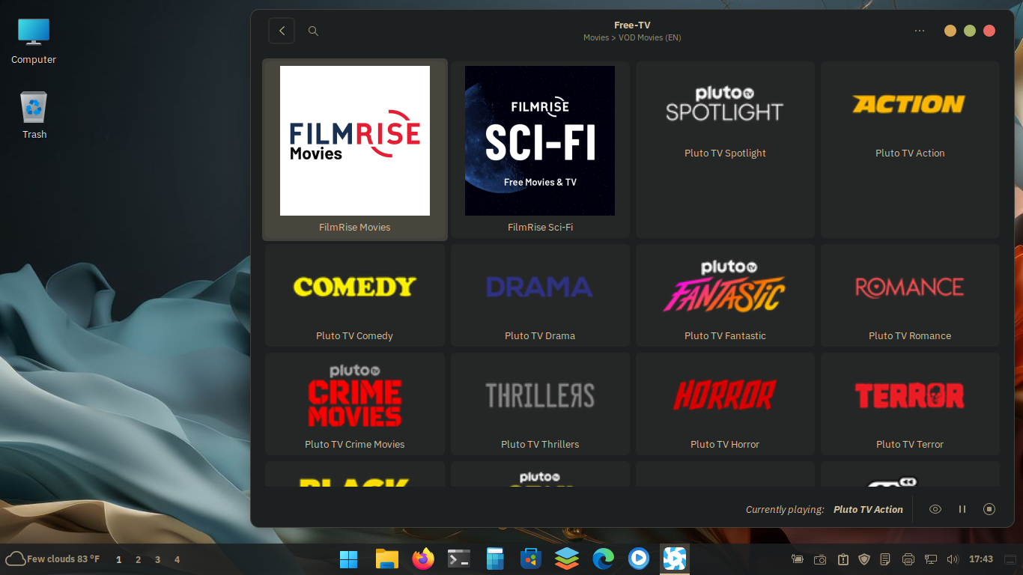Open the Pluto TV Terror logo
This screenshot has height=575, width=1023.
[x=910, y=395]
